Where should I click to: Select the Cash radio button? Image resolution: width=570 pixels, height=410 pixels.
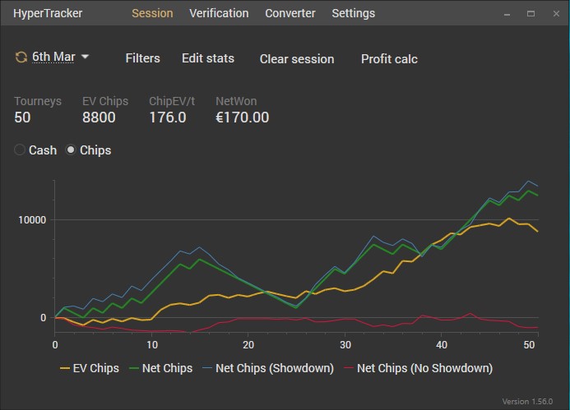pos(21,150)
